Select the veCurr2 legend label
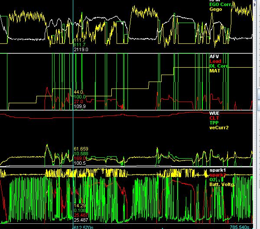260x229 pixels. pyautogui.click(x=219, y=127)
